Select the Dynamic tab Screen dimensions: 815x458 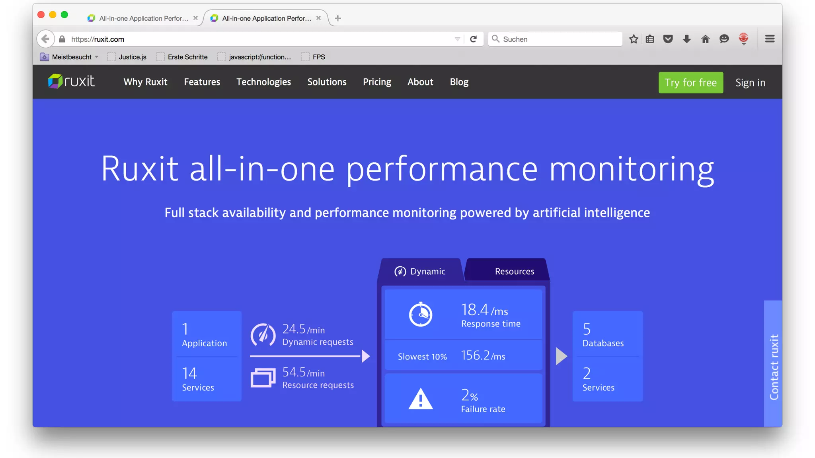420,272
